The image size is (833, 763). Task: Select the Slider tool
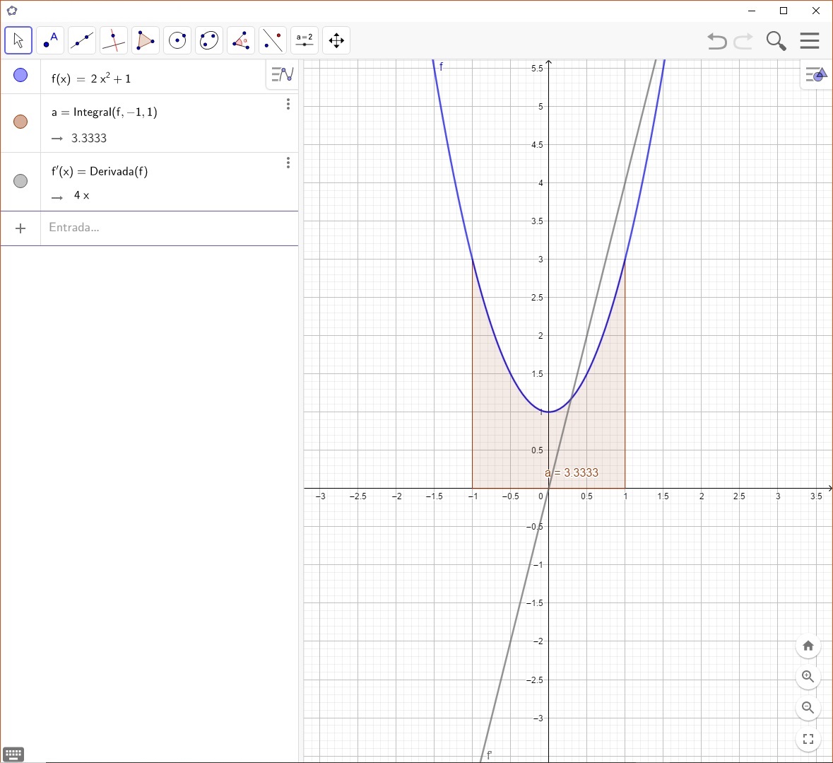[x=304, y=40]
